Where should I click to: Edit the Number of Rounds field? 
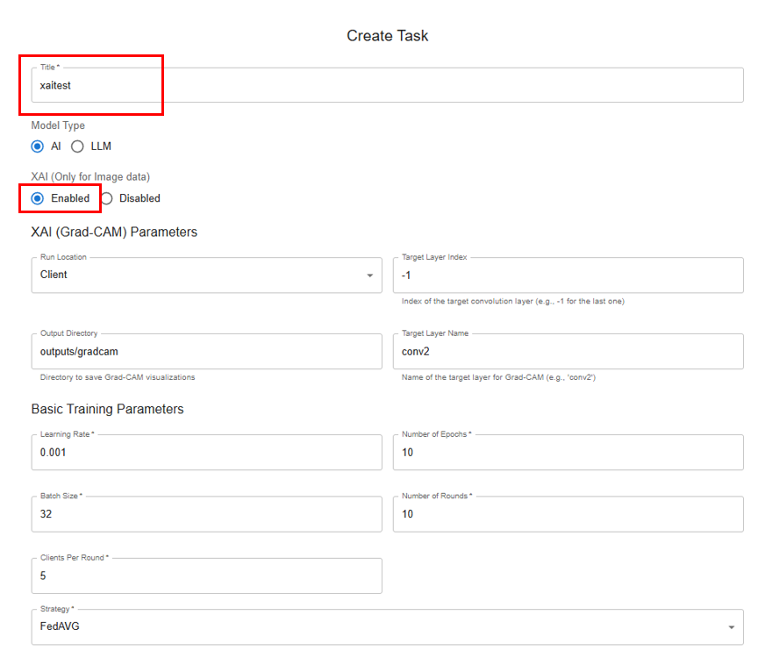pyautogui.click(x=568, y=514)
